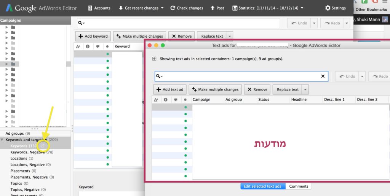Click Make multiple changes in text ads window
390x196 pixels.
(216, 89)
